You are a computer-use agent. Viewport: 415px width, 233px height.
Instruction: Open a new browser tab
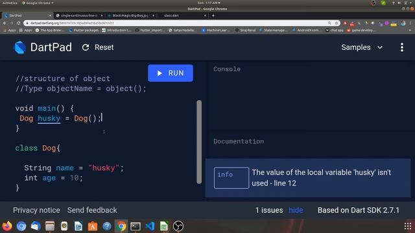[213, 16]
